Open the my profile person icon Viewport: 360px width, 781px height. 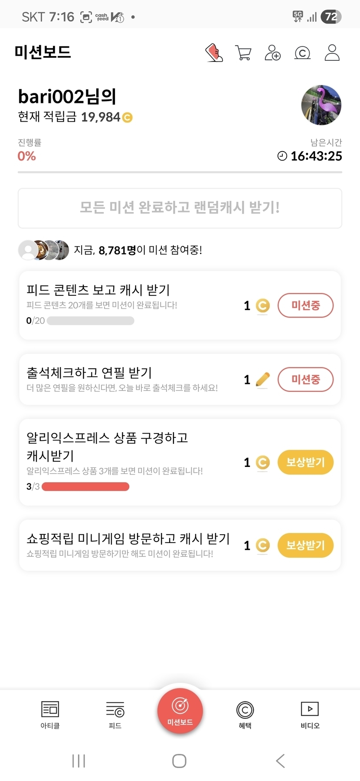pos(332,53)
